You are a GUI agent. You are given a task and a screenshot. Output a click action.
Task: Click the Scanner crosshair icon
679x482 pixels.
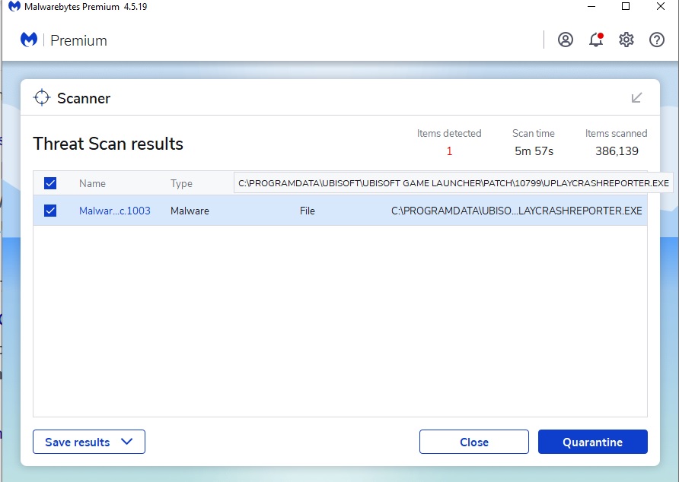[42, 98]
